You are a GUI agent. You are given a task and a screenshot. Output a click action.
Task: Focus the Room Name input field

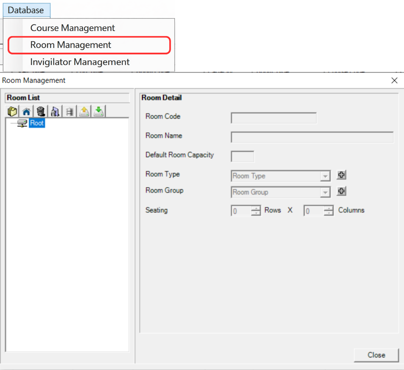click(x=312, y=137)
